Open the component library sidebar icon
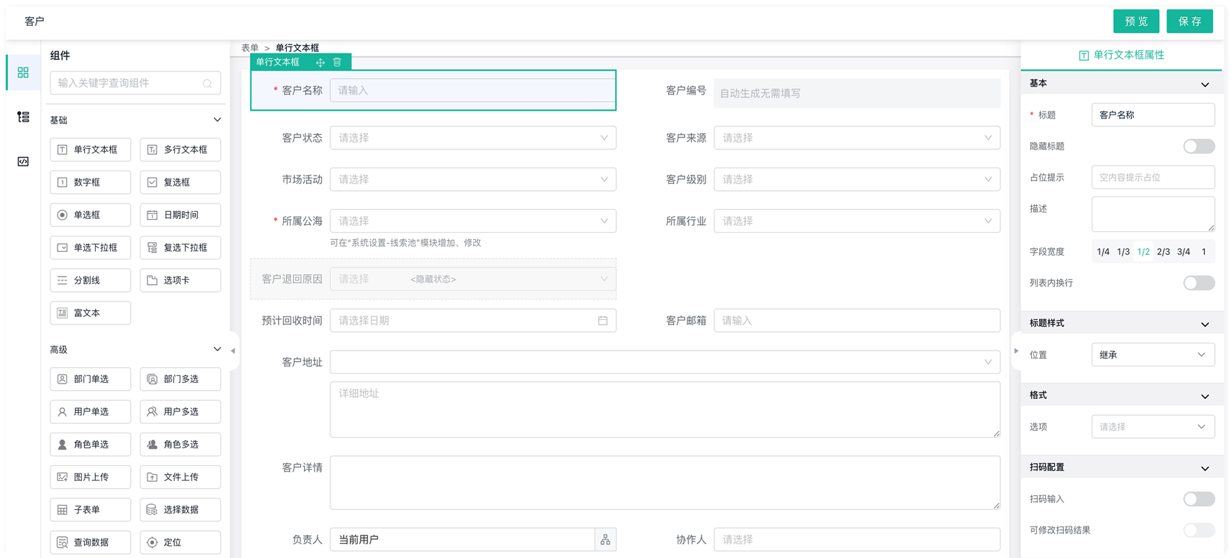The width and height of the screenshot is (1231, 558). (23, 73)
